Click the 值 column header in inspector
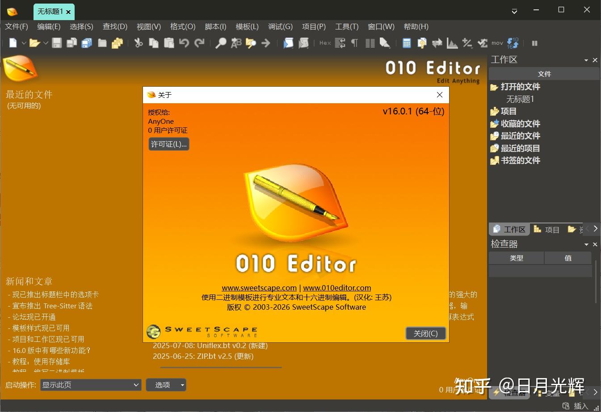 [568, 258]
